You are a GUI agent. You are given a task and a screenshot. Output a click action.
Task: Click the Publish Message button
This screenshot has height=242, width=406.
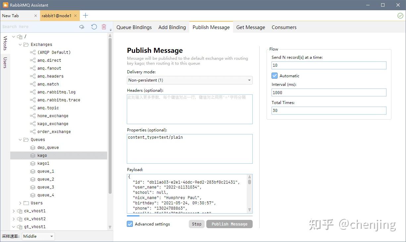[x=229, y=224]
